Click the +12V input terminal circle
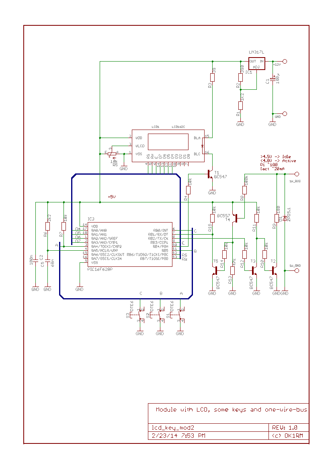Viewport: 332px width, 470px height. [x=285, y=62]
